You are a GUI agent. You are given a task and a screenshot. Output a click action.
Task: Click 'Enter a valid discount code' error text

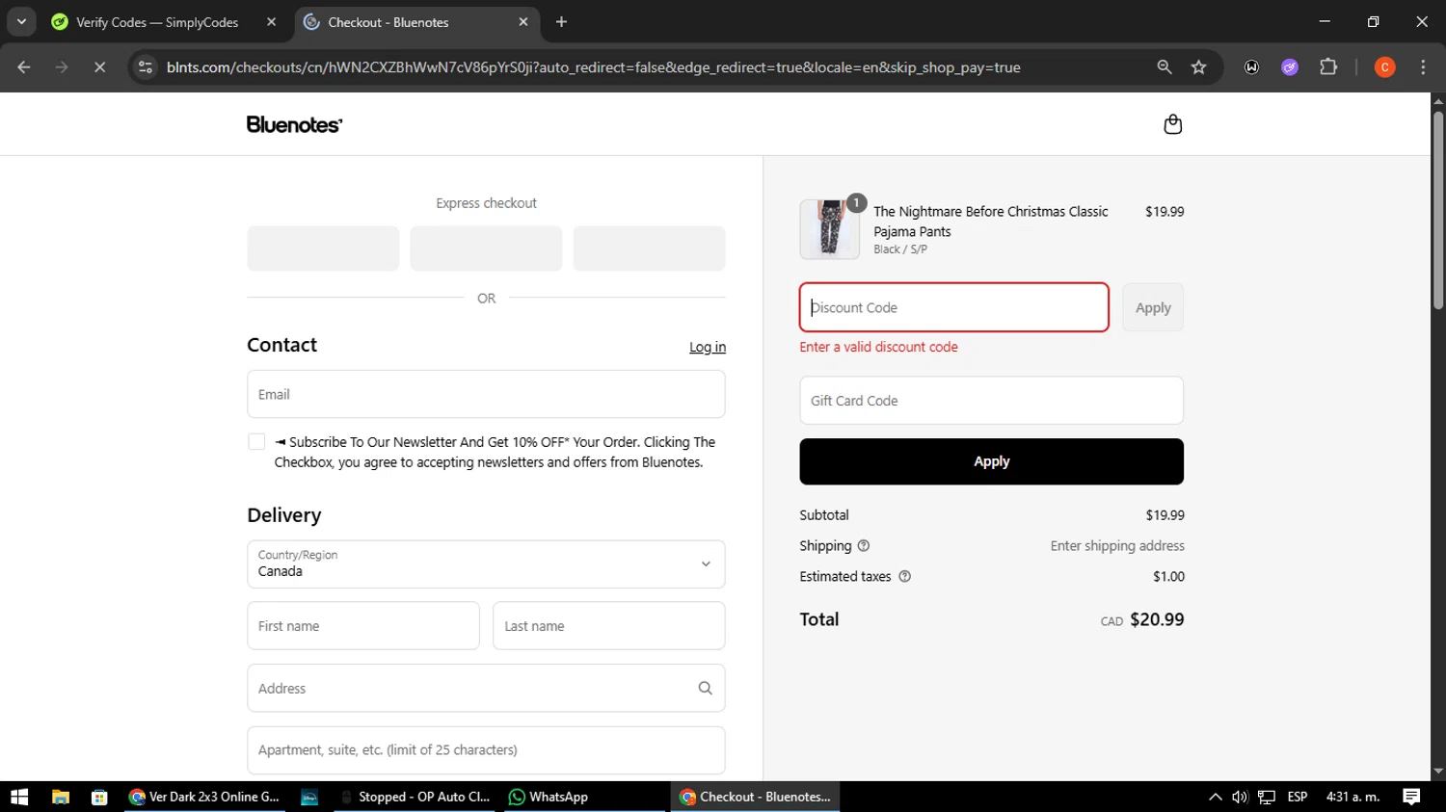[x=878, y=347]
